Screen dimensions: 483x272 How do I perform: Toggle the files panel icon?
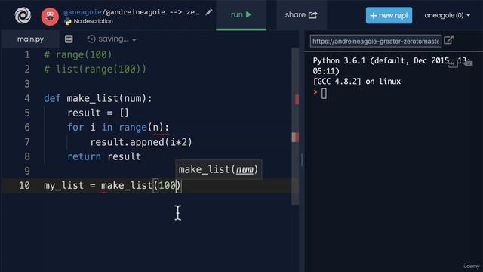coord(69,39)
